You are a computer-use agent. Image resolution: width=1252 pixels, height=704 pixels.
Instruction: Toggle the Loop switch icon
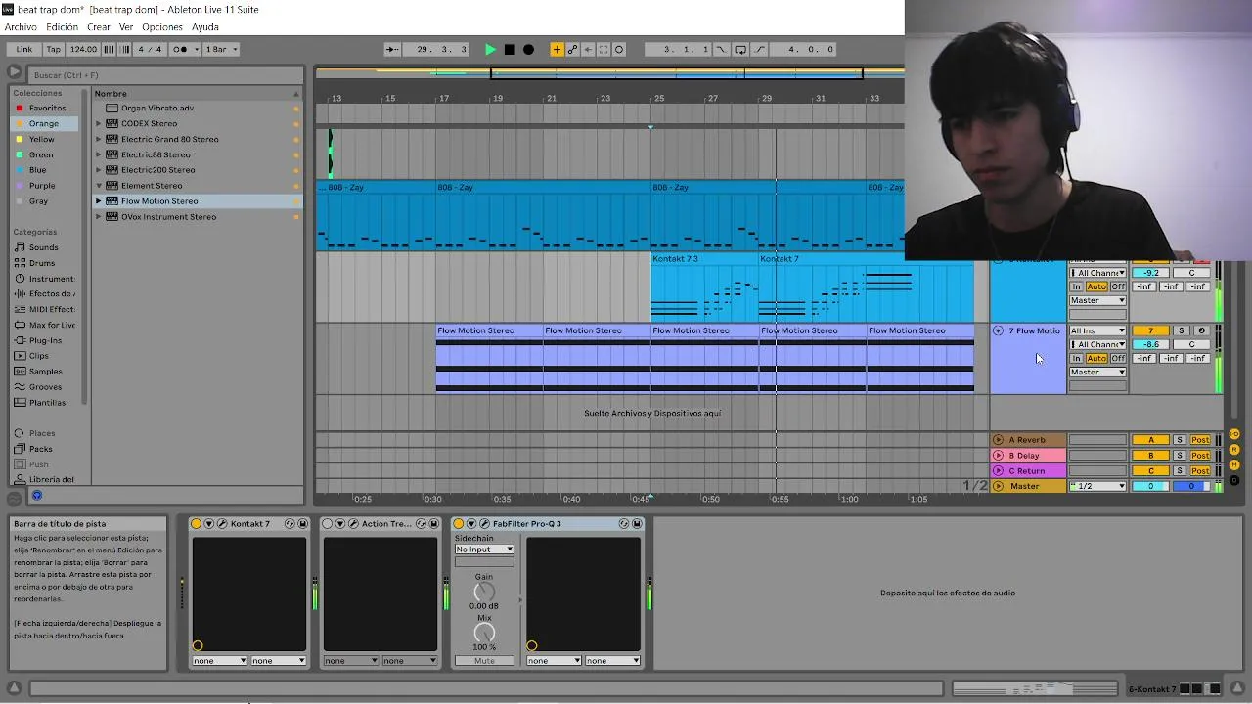(740, 49)
